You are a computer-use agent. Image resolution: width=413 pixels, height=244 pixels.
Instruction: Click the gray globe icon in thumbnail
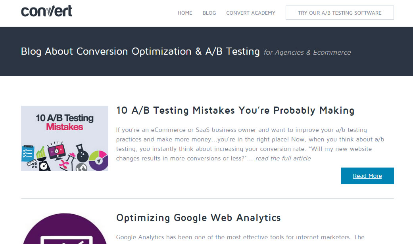pyautogui.click(x=82, y=167)
